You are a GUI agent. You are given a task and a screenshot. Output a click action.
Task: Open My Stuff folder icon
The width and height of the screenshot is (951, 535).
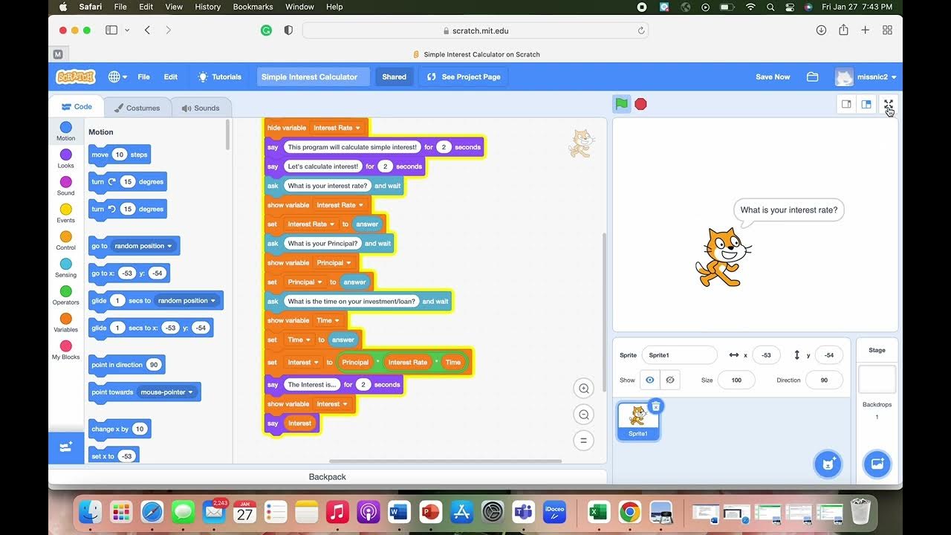(812, 77)
